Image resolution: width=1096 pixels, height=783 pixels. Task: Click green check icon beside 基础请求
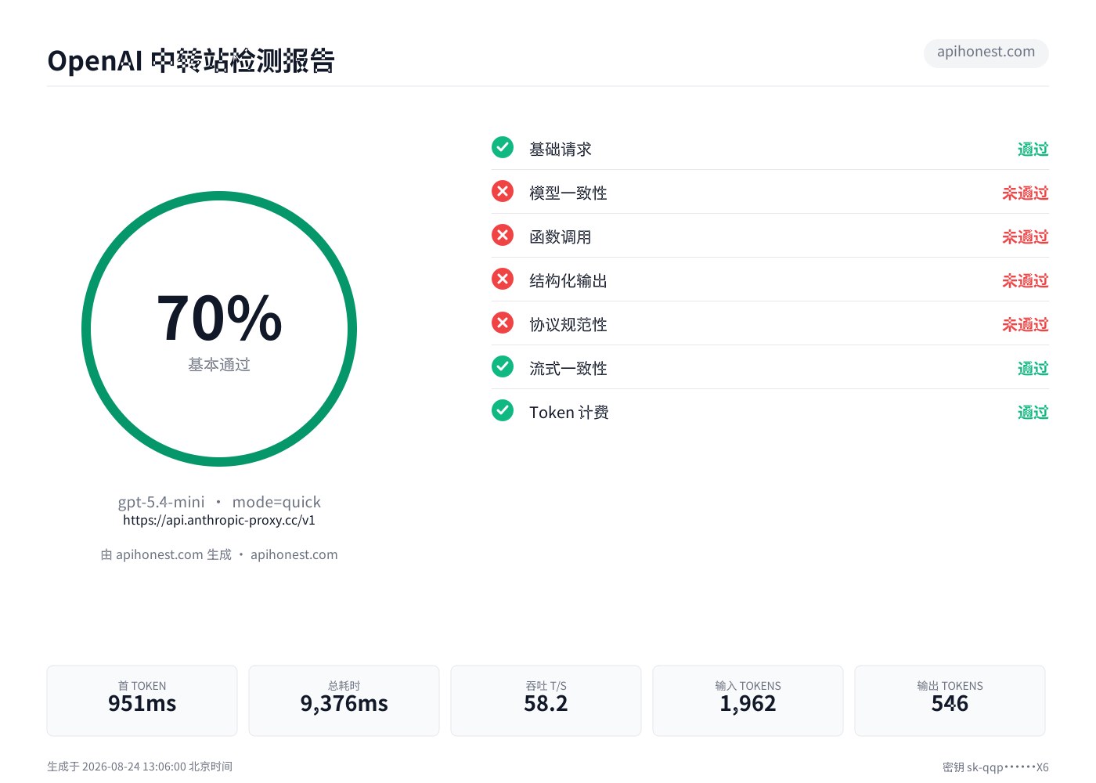coord(503,147)
